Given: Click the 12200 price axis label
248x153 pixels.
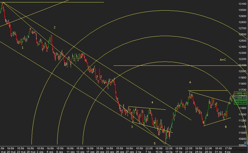Looking at the screenshot, I should 242,59.
